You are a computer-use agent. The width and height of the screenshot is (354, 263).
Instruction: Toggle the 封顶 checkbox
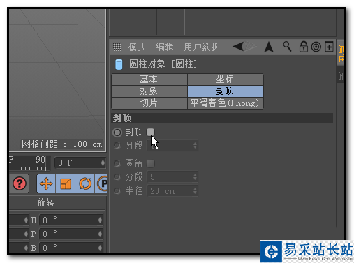(151, 133)
